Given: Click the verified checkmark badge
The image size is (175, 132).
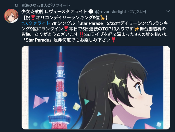Looking at the screenshot, I should coord(91,11).
